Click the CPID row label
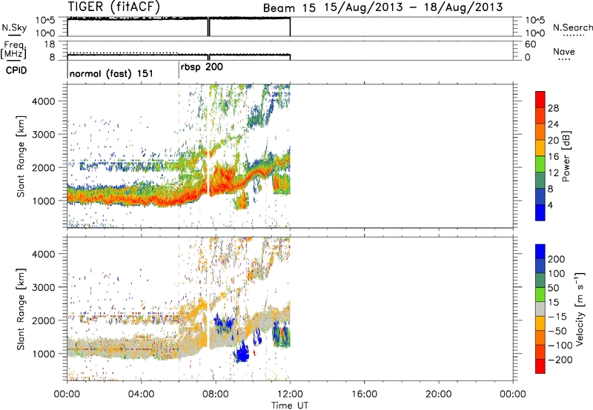 click(16, 70)
